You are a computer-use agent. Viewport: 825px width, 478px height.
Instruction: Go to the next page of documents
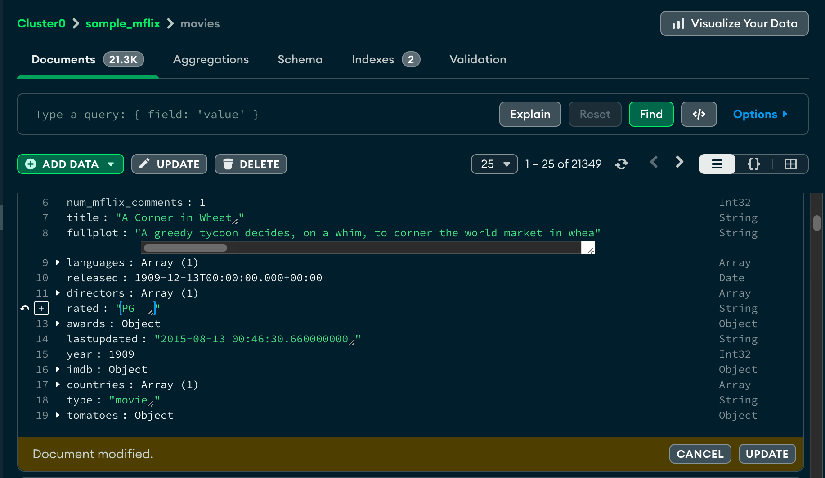click(x=679, y=163)
